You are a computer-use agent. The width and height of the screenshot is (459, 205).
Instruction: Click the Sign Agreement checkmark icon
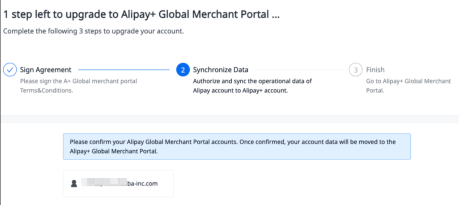point(10,70)
